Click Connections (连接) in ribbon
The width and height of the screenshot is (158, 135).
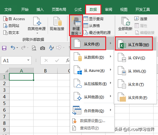click(x=141, y=19)
